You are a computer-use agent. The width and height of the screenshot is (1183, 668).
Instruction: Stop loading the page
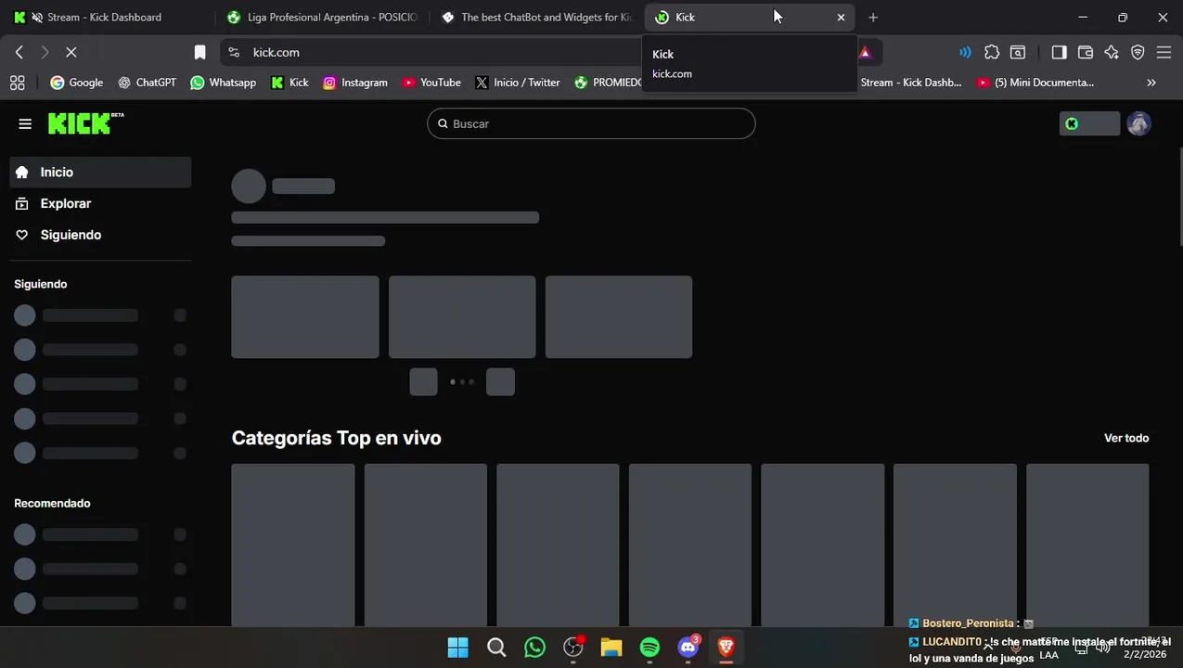(x=71, y=52)
